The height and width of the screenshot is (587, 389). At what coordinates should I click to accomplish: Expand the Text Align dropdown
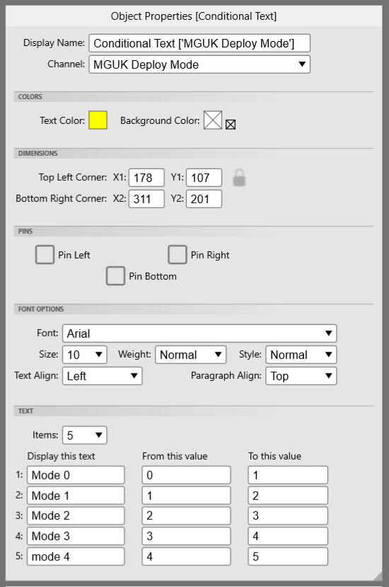(x=102, y=376)
